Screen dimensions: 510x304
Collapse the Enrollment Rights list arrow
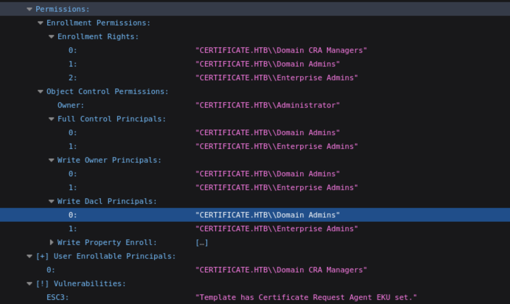(51, 37)
